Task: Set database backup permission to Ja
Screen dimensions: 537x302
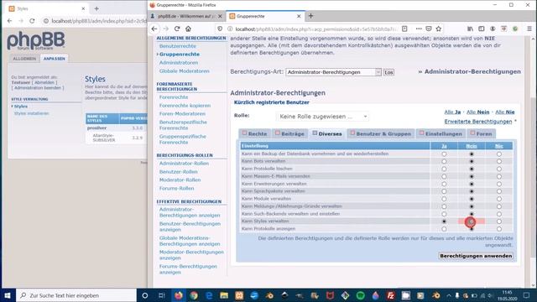Action: click(x=444, y=154)
